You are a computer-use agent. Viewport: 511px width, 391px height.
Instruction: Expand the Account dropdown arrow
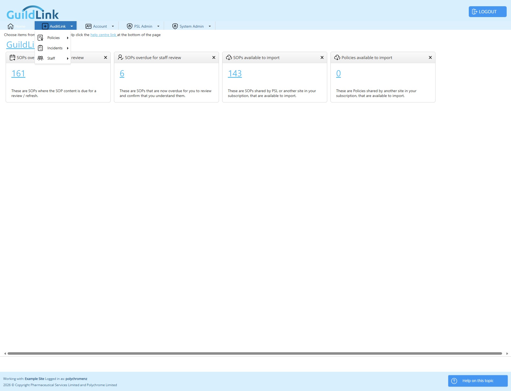point(113,26)
